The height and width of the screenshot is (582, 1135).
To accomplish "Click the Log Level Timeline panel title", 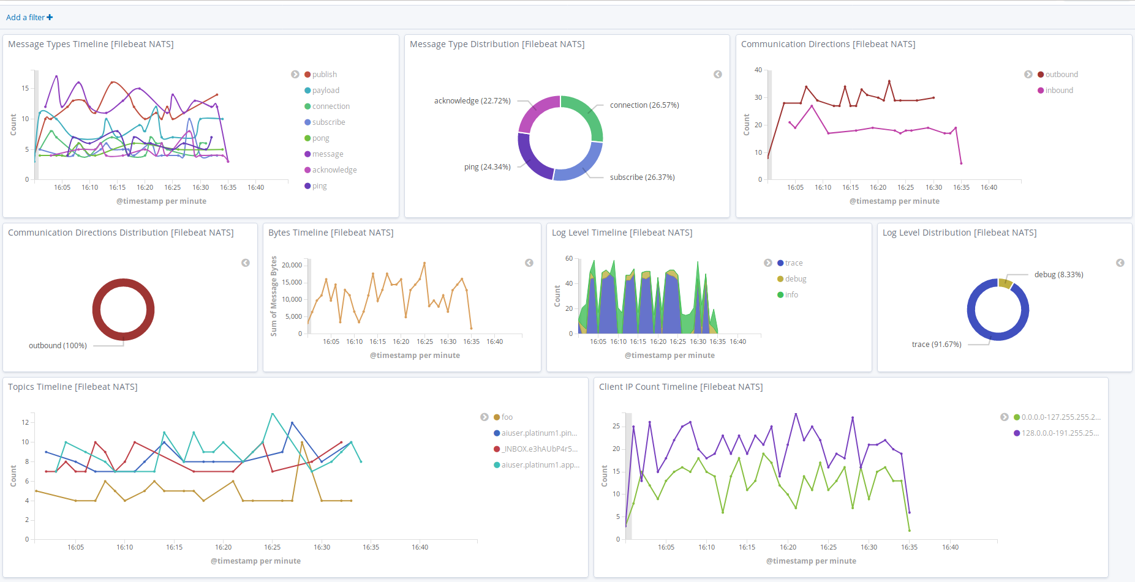I will pos(622,233).
